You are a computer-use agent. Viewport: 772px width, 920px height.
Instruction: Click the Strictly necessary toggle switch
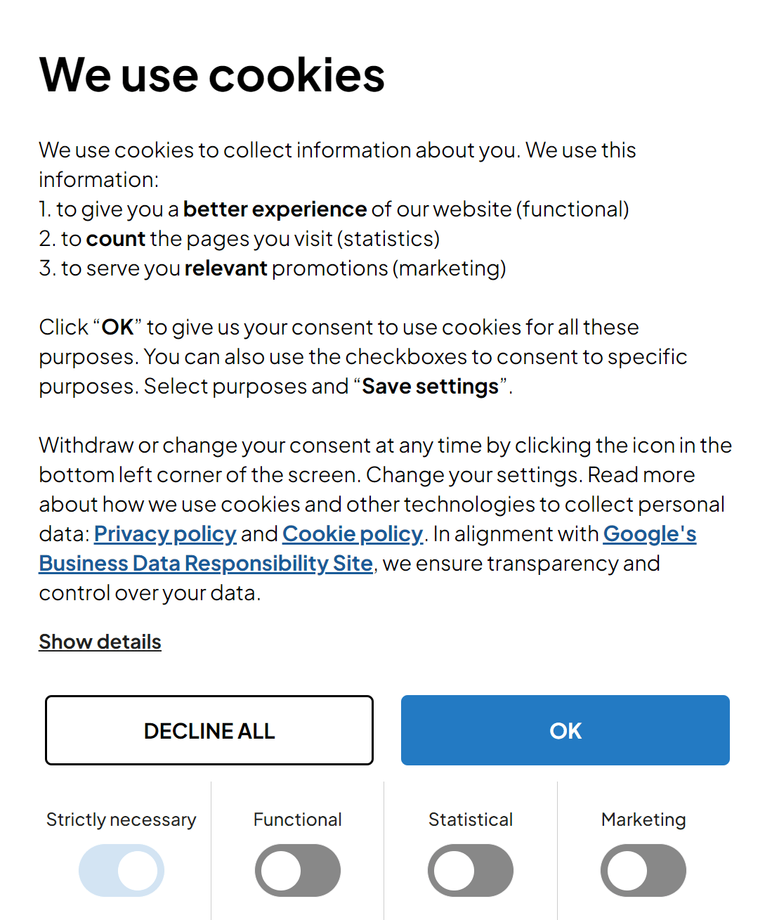(x=122, y=870)
